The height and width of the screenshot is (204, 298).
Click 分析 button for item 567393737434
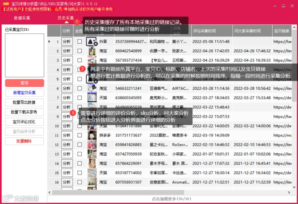[x=67, y=60]
